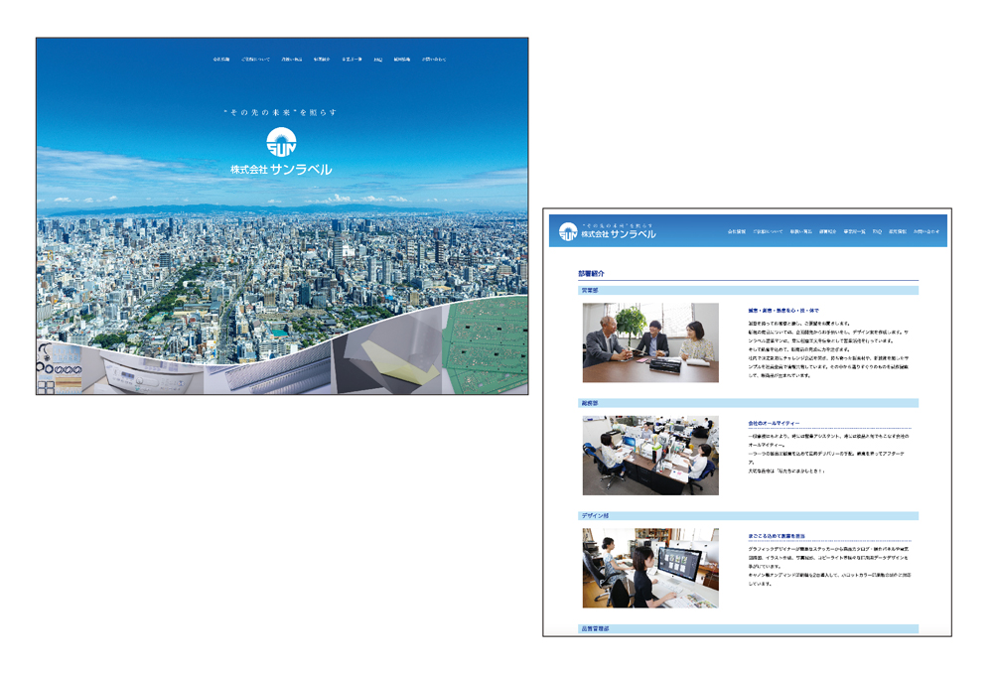Click the 営業部 meeting photo

click(x=650, y=342)
